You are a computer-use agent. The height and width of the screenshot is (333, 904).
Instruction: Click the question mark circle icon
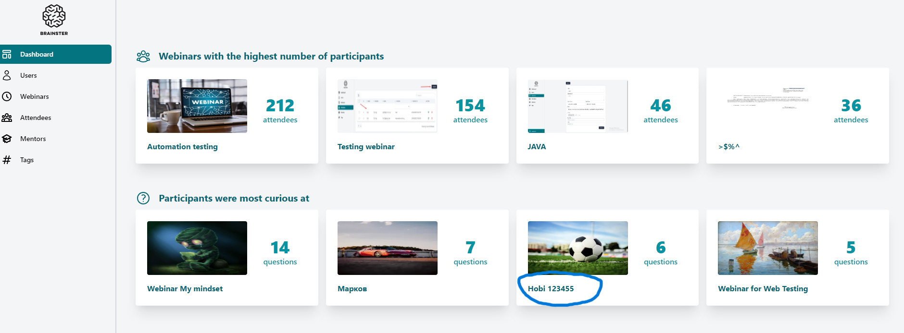tap(143, 198)
